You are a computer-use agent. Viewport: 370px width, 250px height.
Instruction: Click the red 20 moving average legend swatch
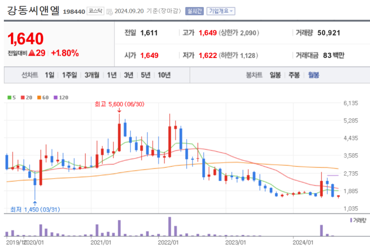(x=22, y=98)
